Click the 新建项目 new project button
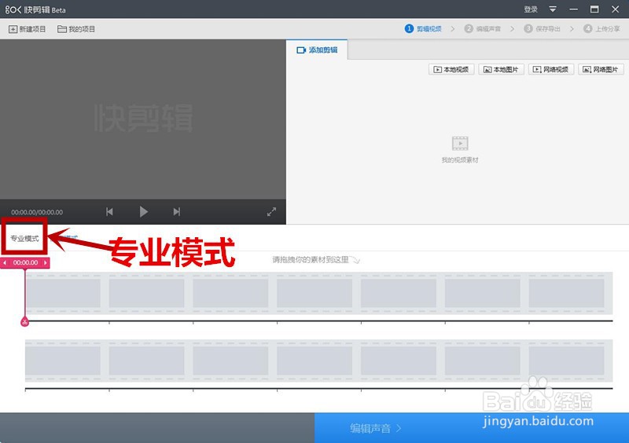Image resolution: width=629 pixels, height=443 pixels. pyautogui.click(x=27, y=29)
